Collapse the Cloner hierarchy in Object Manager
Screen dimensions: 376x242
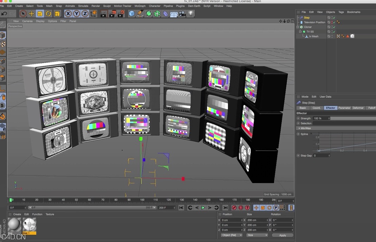(x=297, y=27)
